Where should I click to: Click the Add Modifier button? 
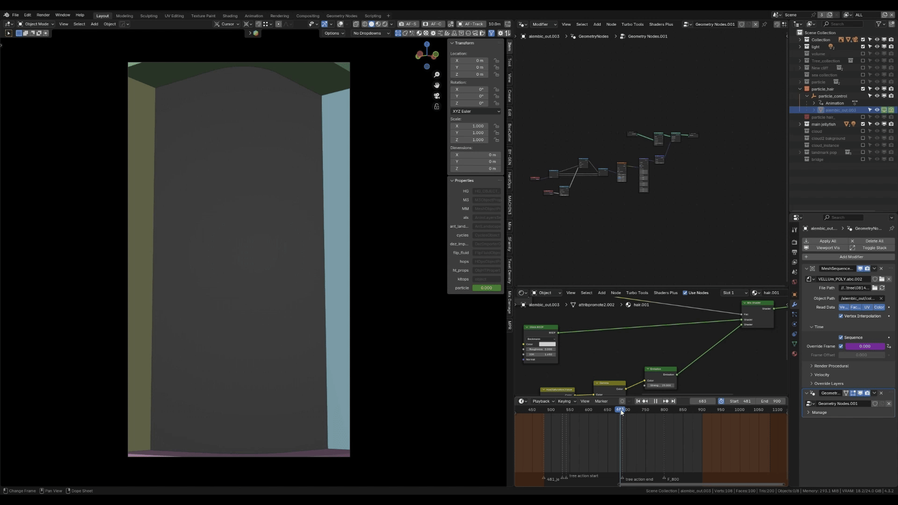(x=848, y=257)
